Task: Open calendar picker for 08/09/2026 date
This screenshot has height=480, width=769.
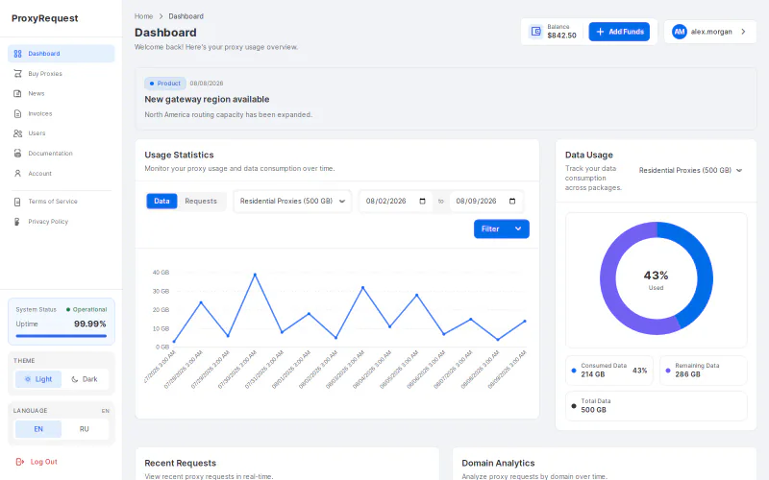Action: tap(512, 201)
